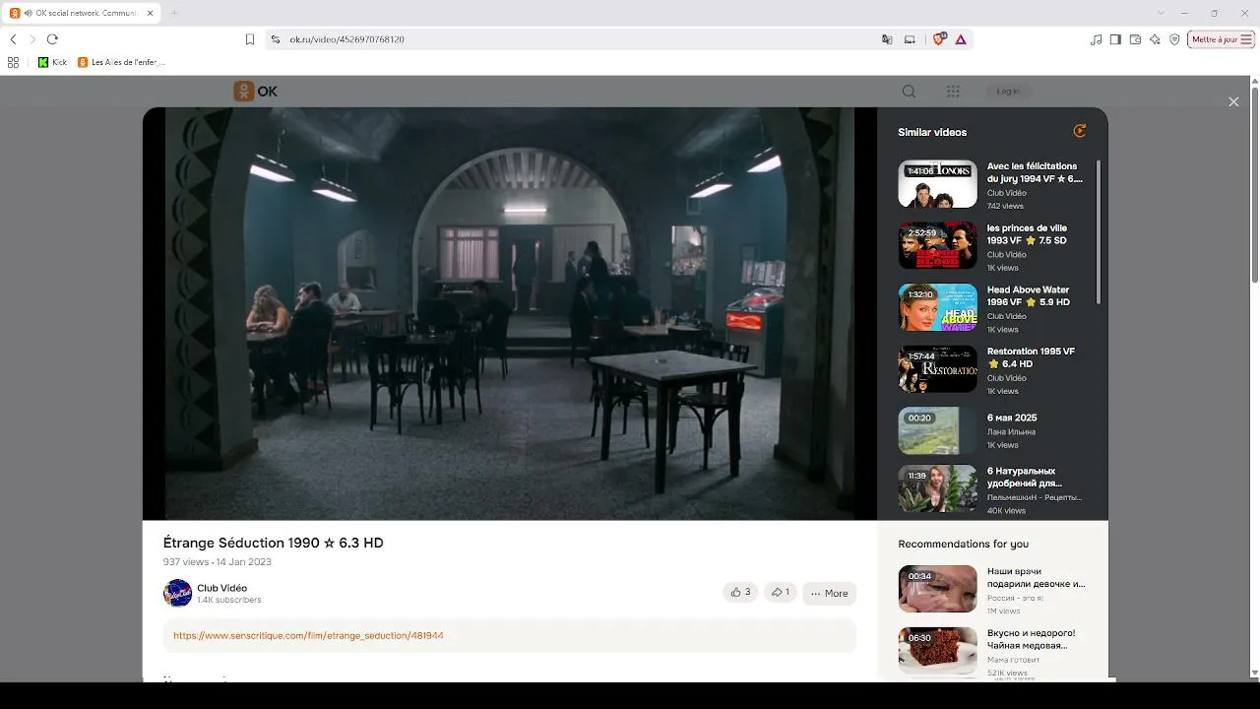
Task: Like the video with thumbs-up button
Action: click(x=740, y=593)
